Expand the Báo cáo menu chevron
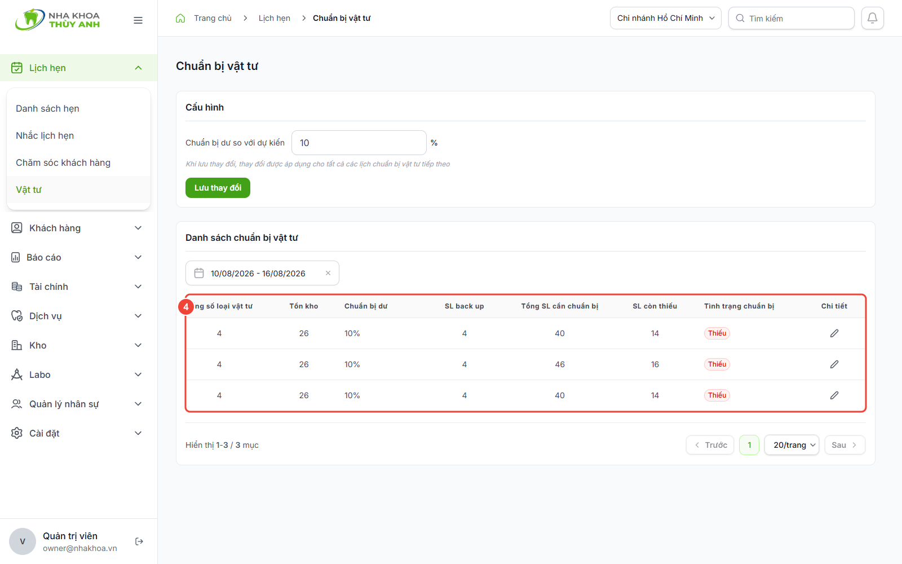 coord(138,257)
